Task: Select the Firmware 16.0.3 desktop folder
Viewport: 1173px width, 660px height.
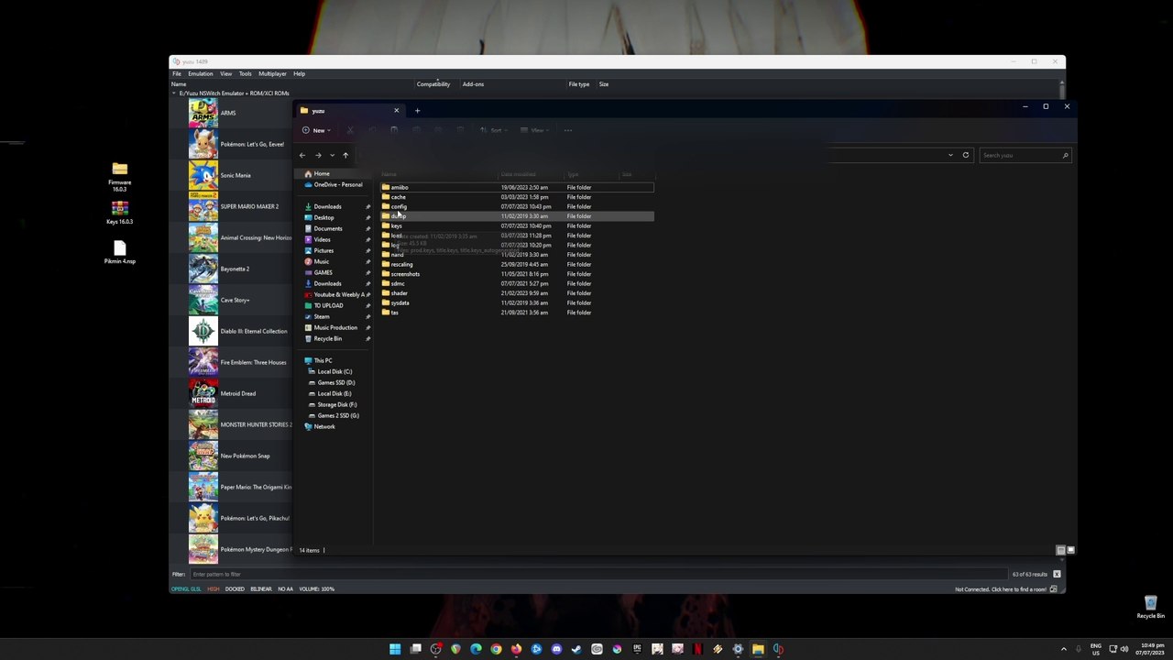Action: (119, 178)
